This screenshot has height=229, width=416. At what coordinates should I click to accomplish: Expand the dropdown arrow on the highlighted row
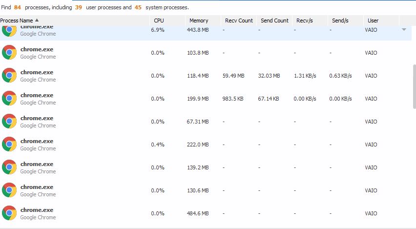(404, 29)
